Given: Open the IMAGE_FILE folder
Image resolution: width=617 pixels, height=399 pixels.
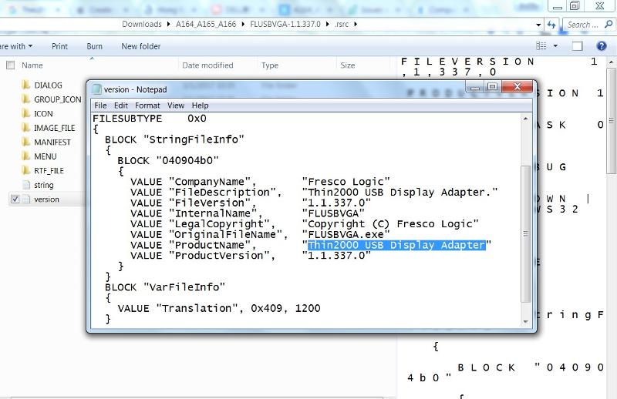Looking at the screenshot, I should pos(54,128).
